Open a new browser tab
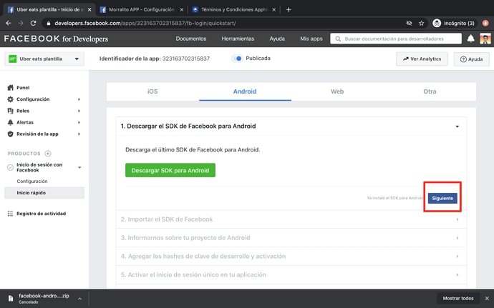This screenshot has width=494, height=308. [x=289, y=9]
